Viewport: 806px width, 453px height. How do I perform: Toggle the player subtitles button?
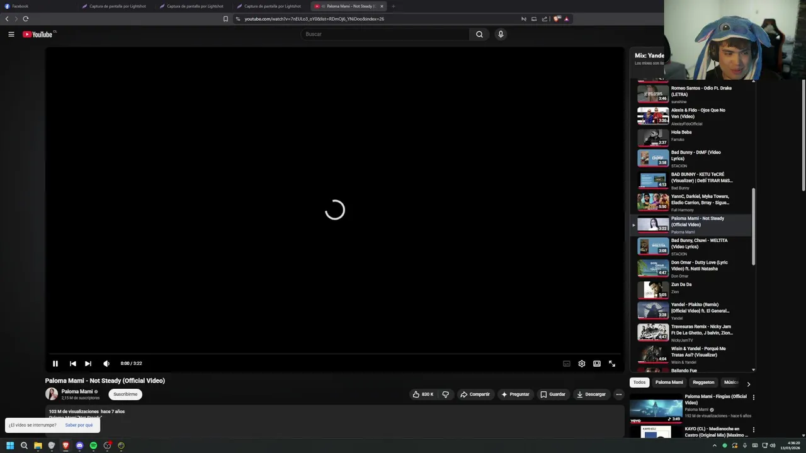click(x=567, y=363)
